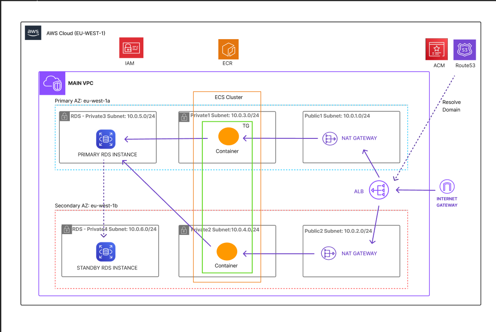This screenshot has width=496, height=332.
Task: Select the MAIN VPC cloud icon
Action: pos(52,83)
